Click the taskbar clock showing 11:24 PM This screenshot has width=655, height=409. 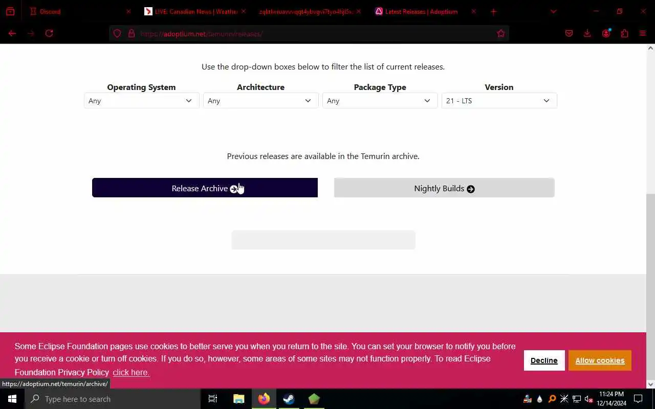[612, 399]
